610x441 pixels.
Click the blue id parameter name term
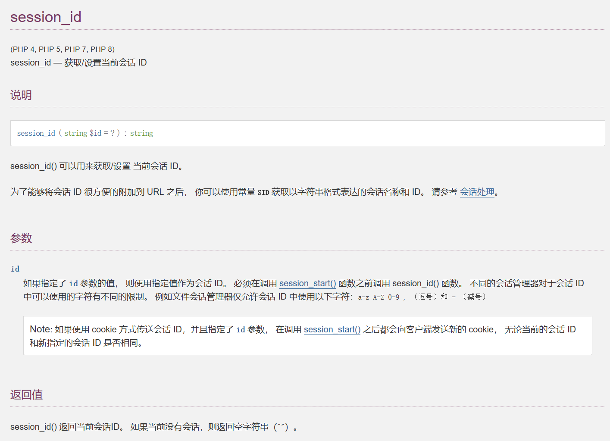click(15, 269)
